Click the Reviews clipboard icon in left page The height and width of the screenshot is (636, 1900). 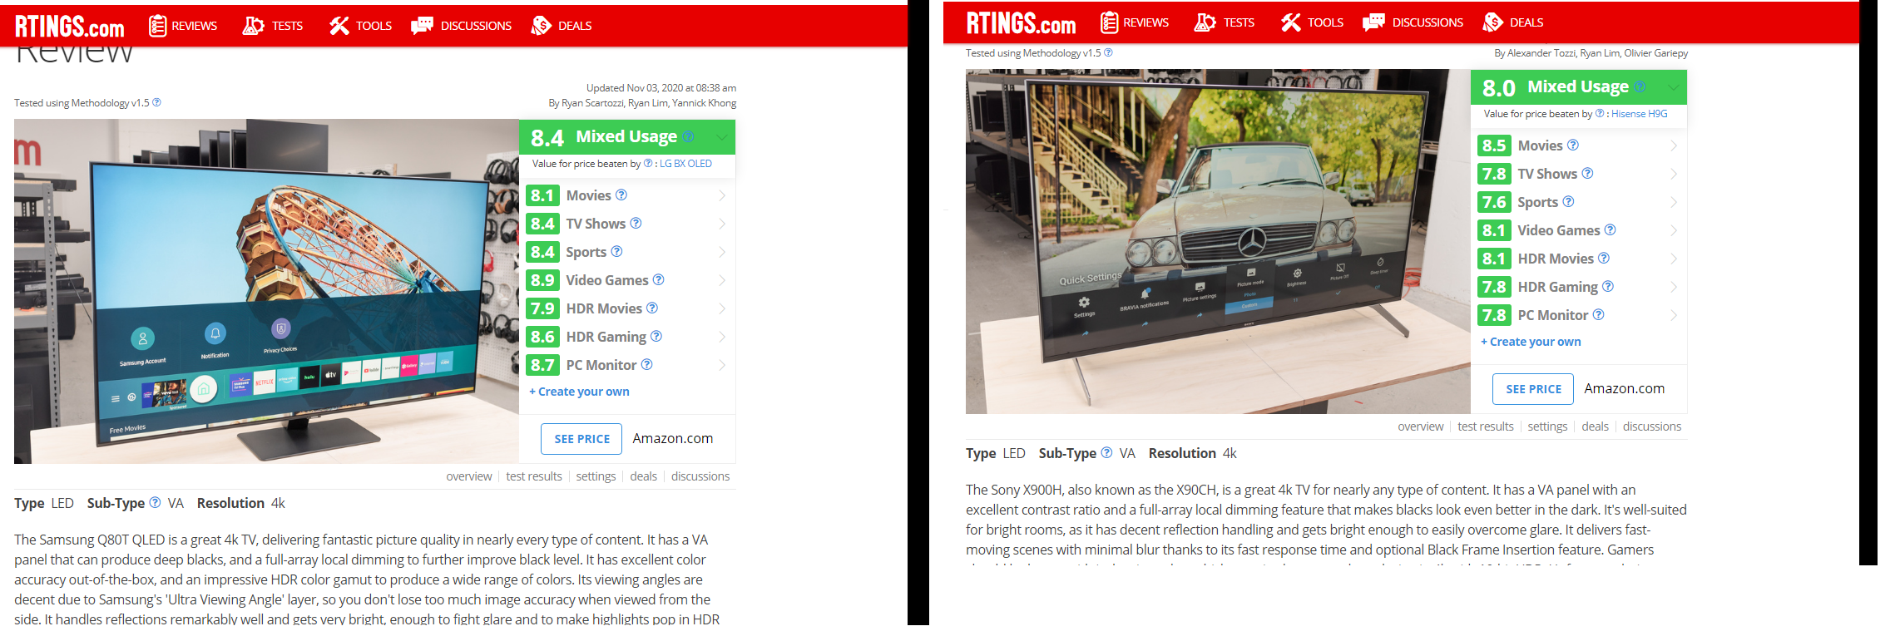tap(157, 26)
